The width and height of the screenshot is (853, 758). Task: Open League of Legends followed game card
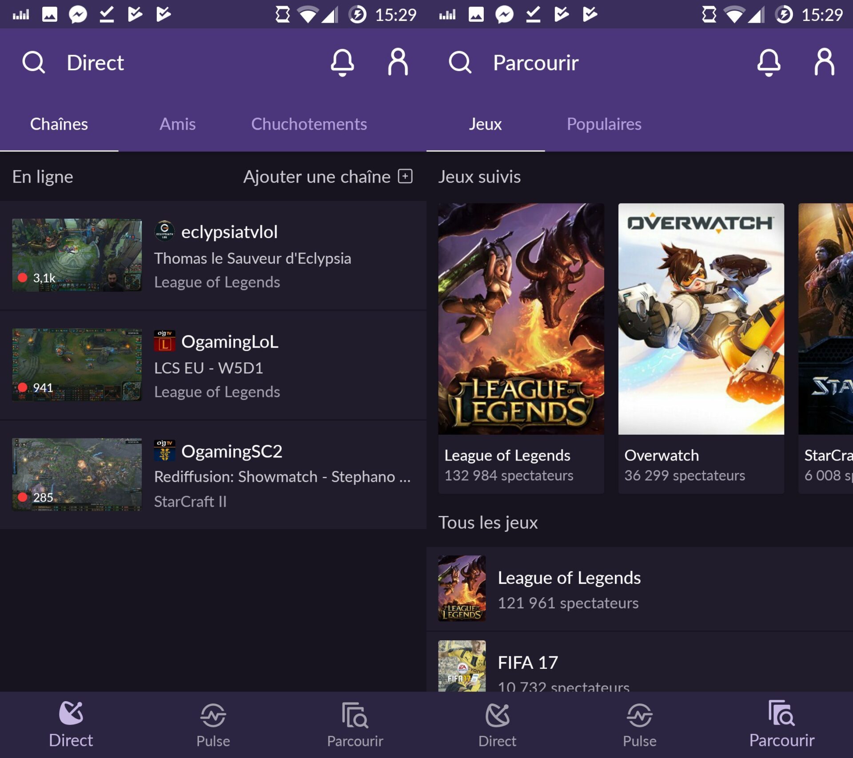(x=521, y=318)
